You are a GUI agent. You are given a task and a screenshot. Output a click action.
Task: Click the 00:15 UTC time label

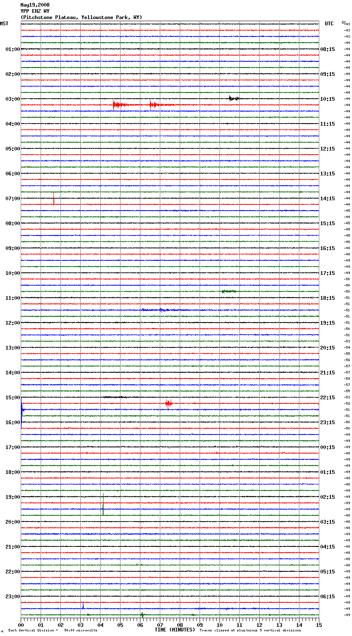tap(328, 447)
